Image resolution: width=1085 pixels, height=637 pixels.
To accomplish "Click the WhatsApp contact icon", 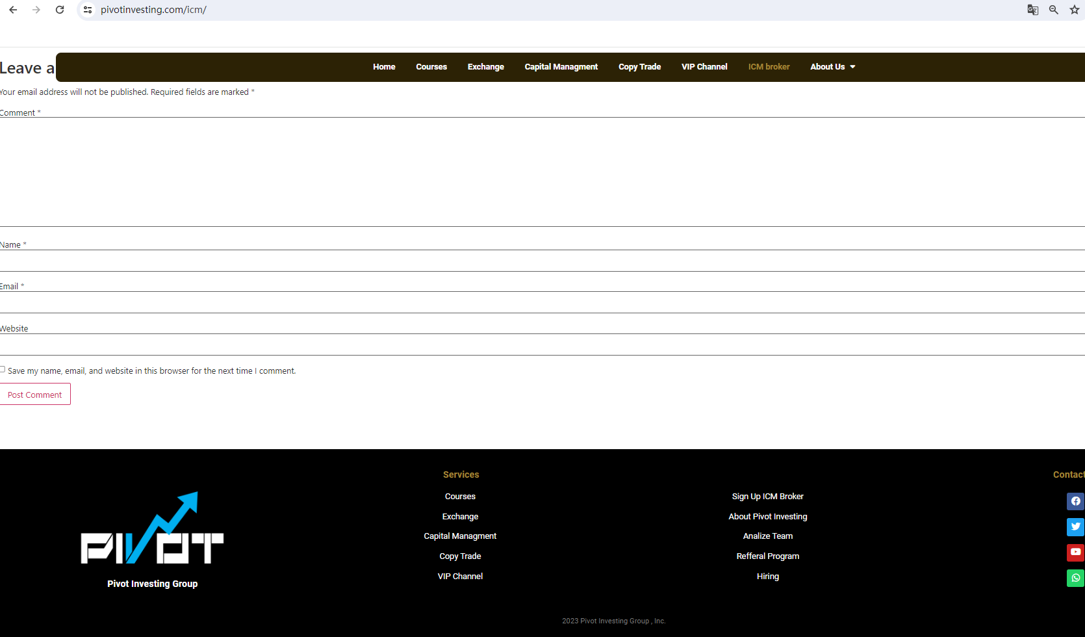I will pyautogui.click(x=1075, y=578).
